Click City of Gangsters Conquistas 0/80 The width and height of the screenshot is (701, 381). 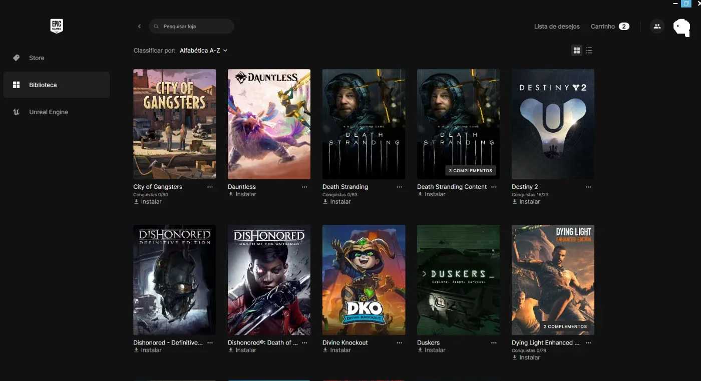point(151,195)
